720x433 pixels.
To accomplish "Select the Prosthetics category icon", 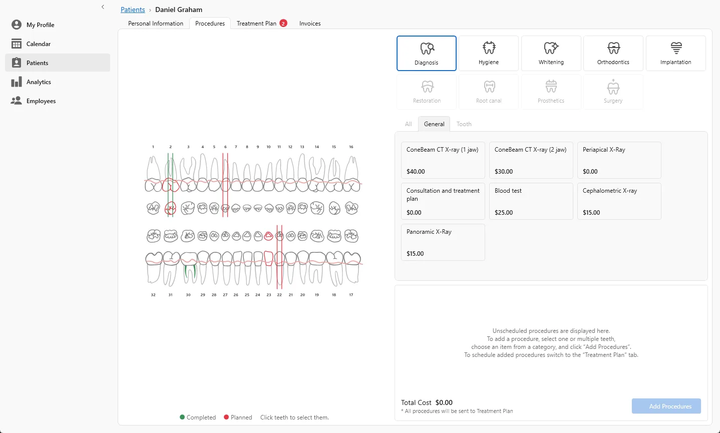I will click(551, 92).
